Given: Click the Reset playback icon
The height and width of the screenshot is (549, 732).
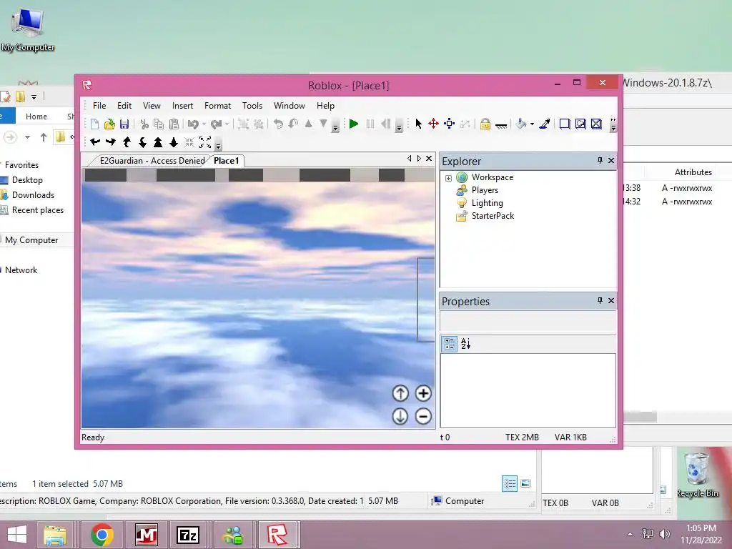Looking at the screenshot, I should coord(385,124).
